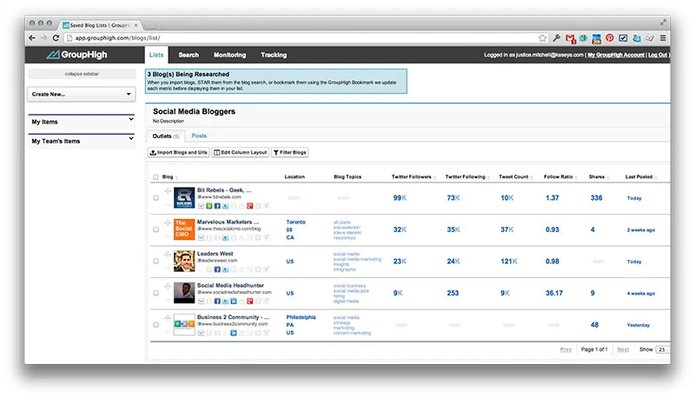Open Marvelous Marketers Twitter icon
695x398 pixels.
(225, 237)
